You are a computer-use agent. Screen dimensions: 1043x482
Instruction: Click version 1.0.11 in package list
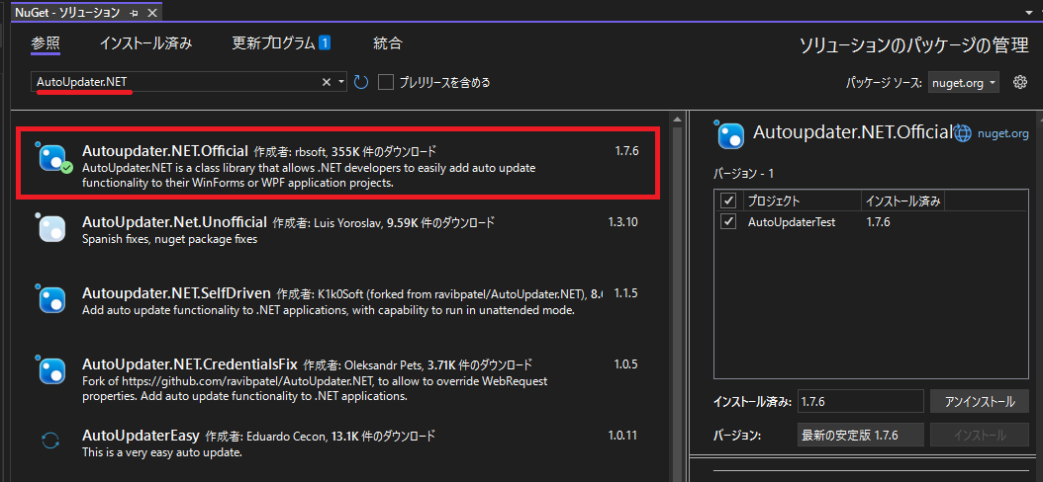622,436
